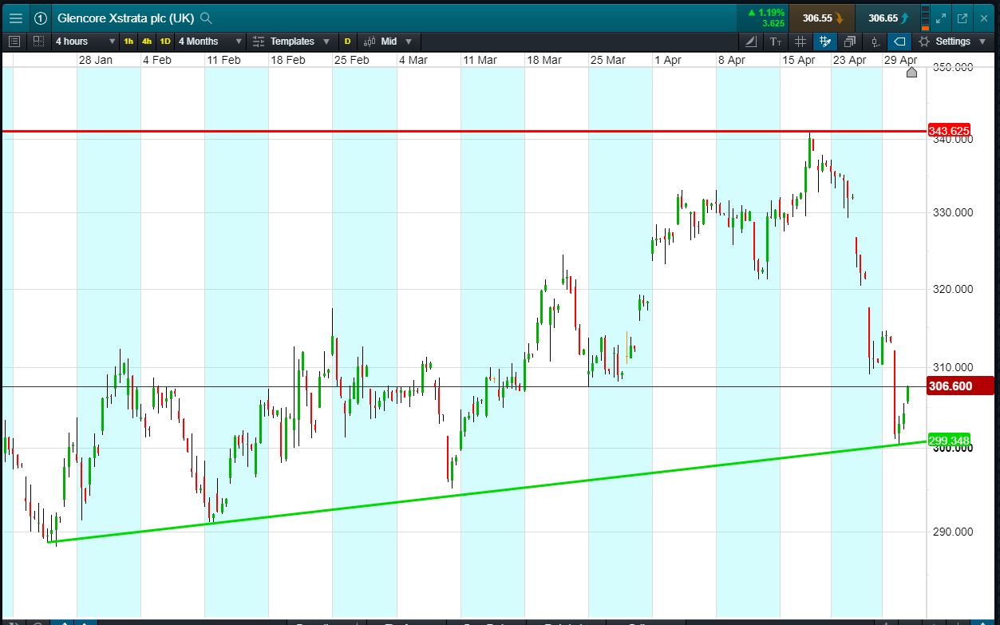Expand the Settings dropdown arrow
Screen dimensions: 1000x625
(x=982, y=42)
